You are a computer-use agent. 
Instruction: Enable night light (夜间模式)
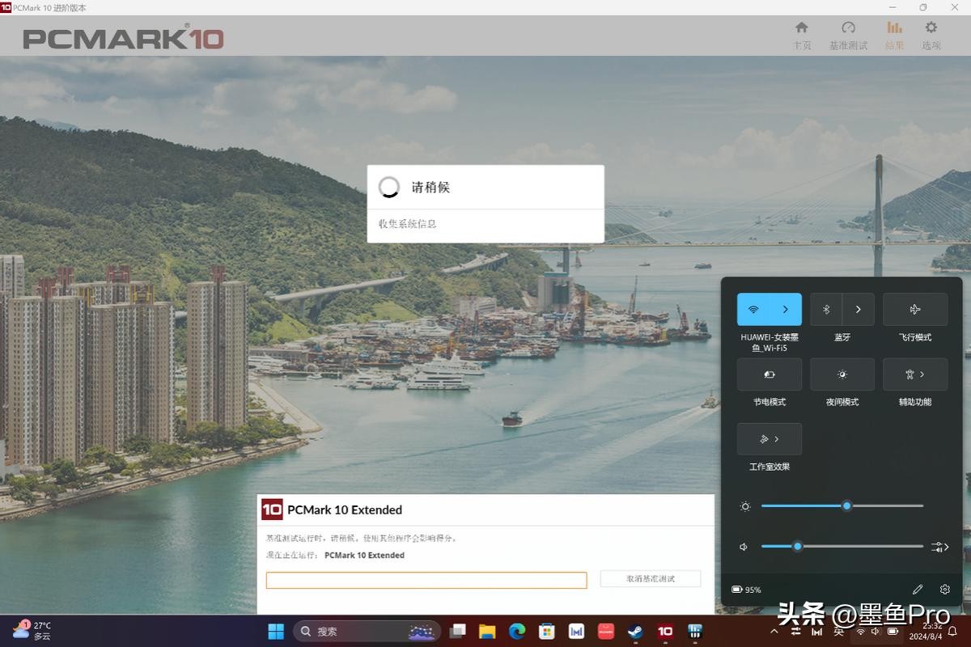pyautogui.click(x=842, y=374)
